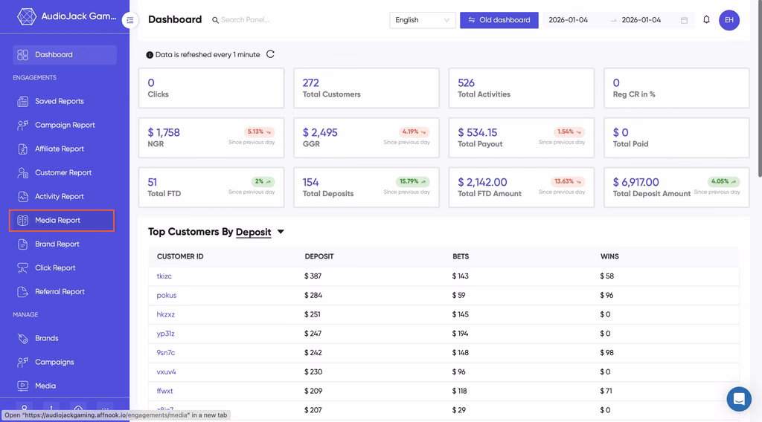Image resolution: width=762 pixels, height=422 pixels.
Task: Click the Saved Reports sidebar icon
Action: pyautogui.click(x=23, y=101)
